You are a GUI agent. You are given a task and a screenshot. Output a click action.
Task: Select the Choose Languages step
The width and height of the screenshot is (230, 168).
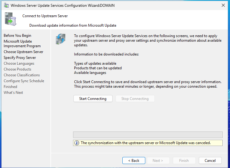(19, 63)
